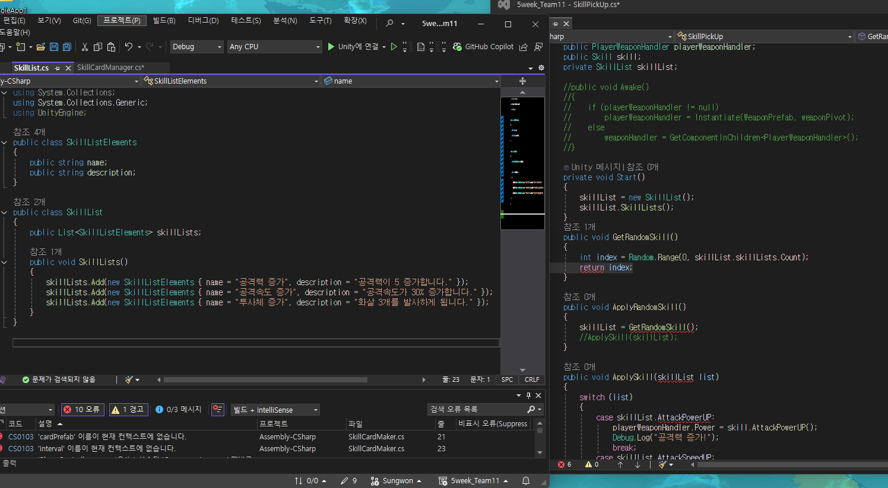This screenshot has height=488, width=888.
Task: Toggle the 0/3 메시지 messages filter
Action: [179, 410]
